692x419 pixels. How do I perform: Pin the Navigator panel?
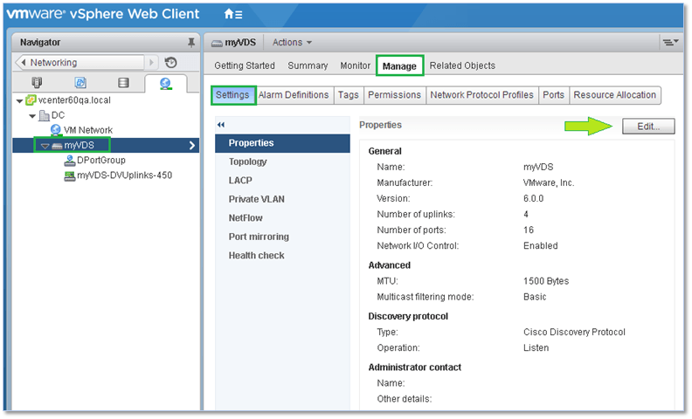tap(191, 43)
